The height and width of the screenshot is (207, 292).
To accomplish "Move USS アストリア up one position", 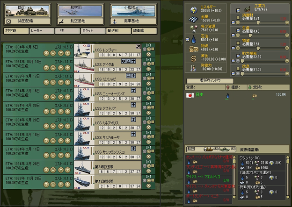I will coord(61,112).
